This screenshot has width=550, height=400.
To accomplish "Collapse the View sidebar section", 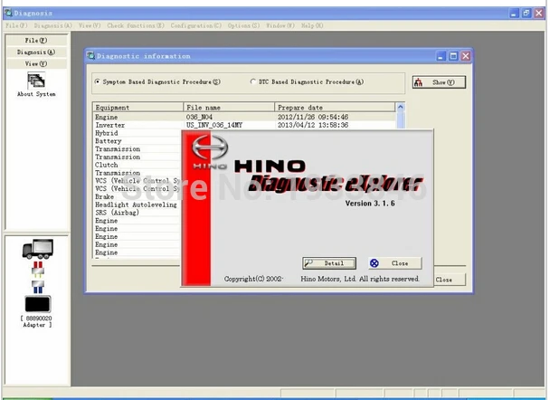I will pos(36,63).
